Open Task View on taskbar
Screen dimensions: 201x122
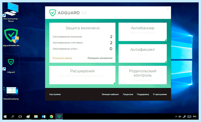tap(20, 117)
